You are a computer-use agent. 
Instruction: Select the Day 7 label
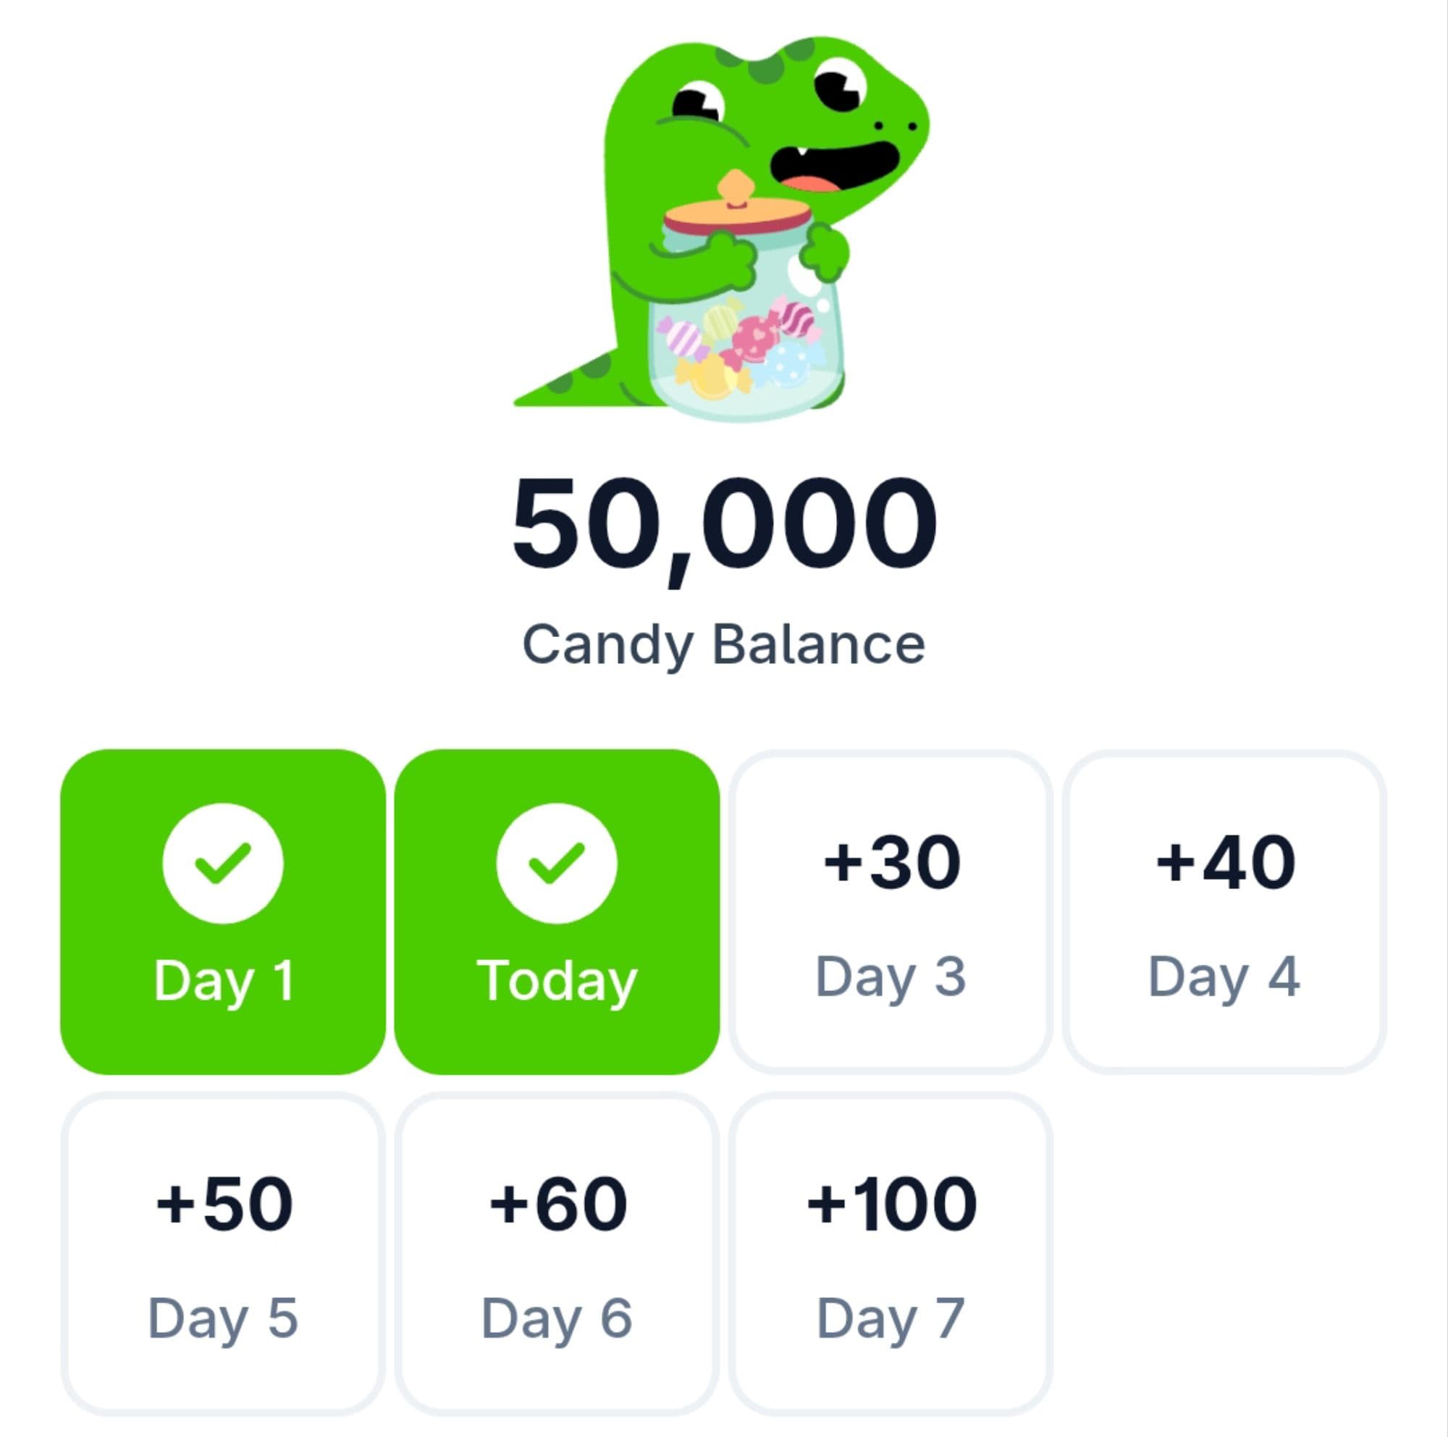pyautogui.click(x=891, y=1318)
